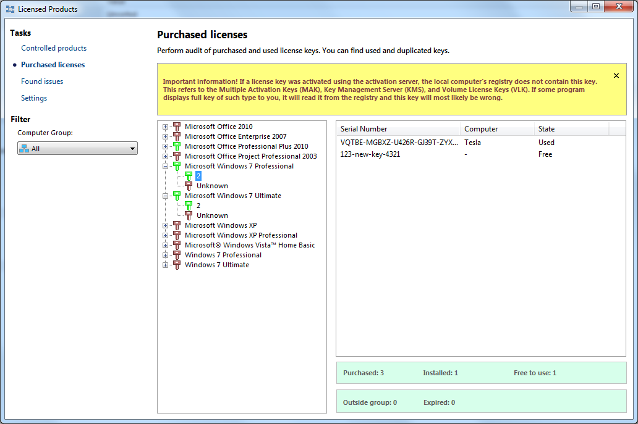The height and width of the screenshot is (424, 638).
Task: Click the key icon beside Microsoft Windows XP Professional
Action: point(177,235)
